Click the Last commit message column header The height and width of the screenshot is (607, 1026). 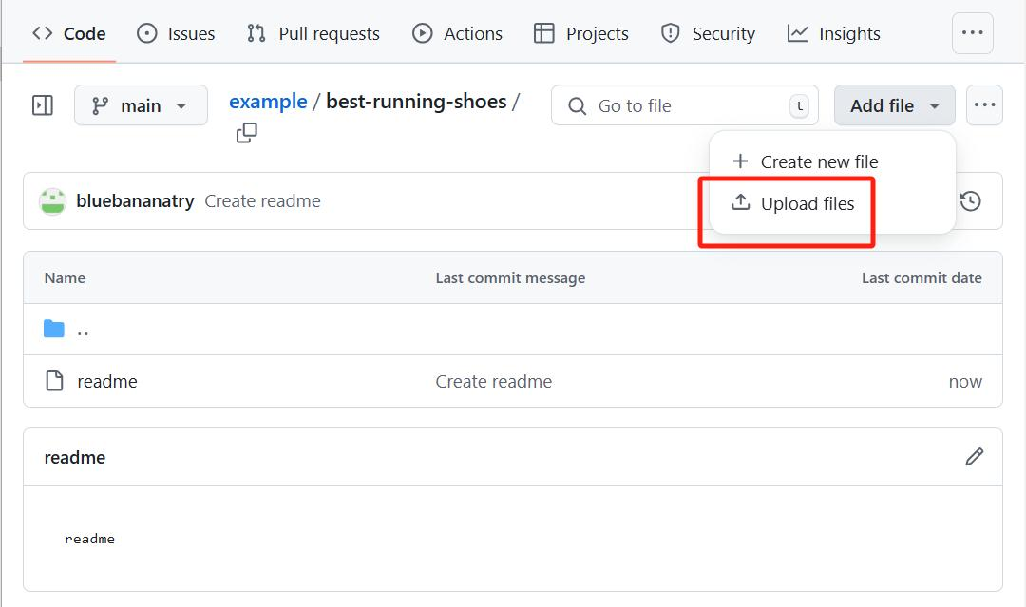[510, 278]
